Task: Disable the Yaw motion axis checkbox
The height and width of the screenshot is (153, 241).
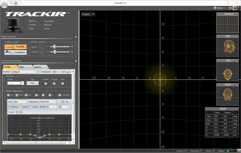Action: pos(8,95)
